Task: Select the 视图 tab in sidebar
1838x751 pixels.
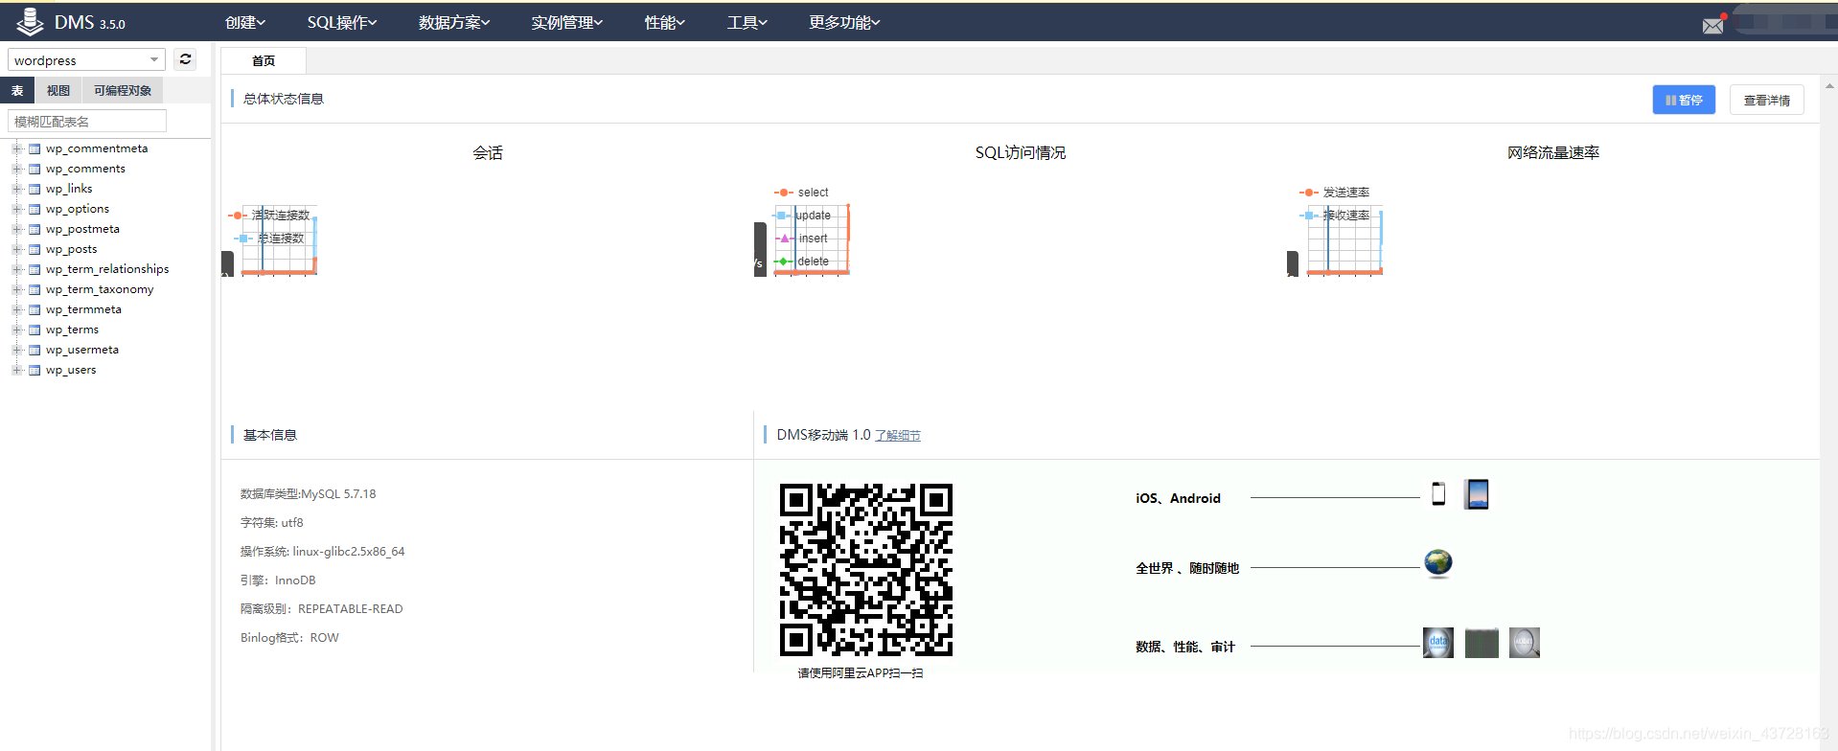Action: click(x=58, y=90)
